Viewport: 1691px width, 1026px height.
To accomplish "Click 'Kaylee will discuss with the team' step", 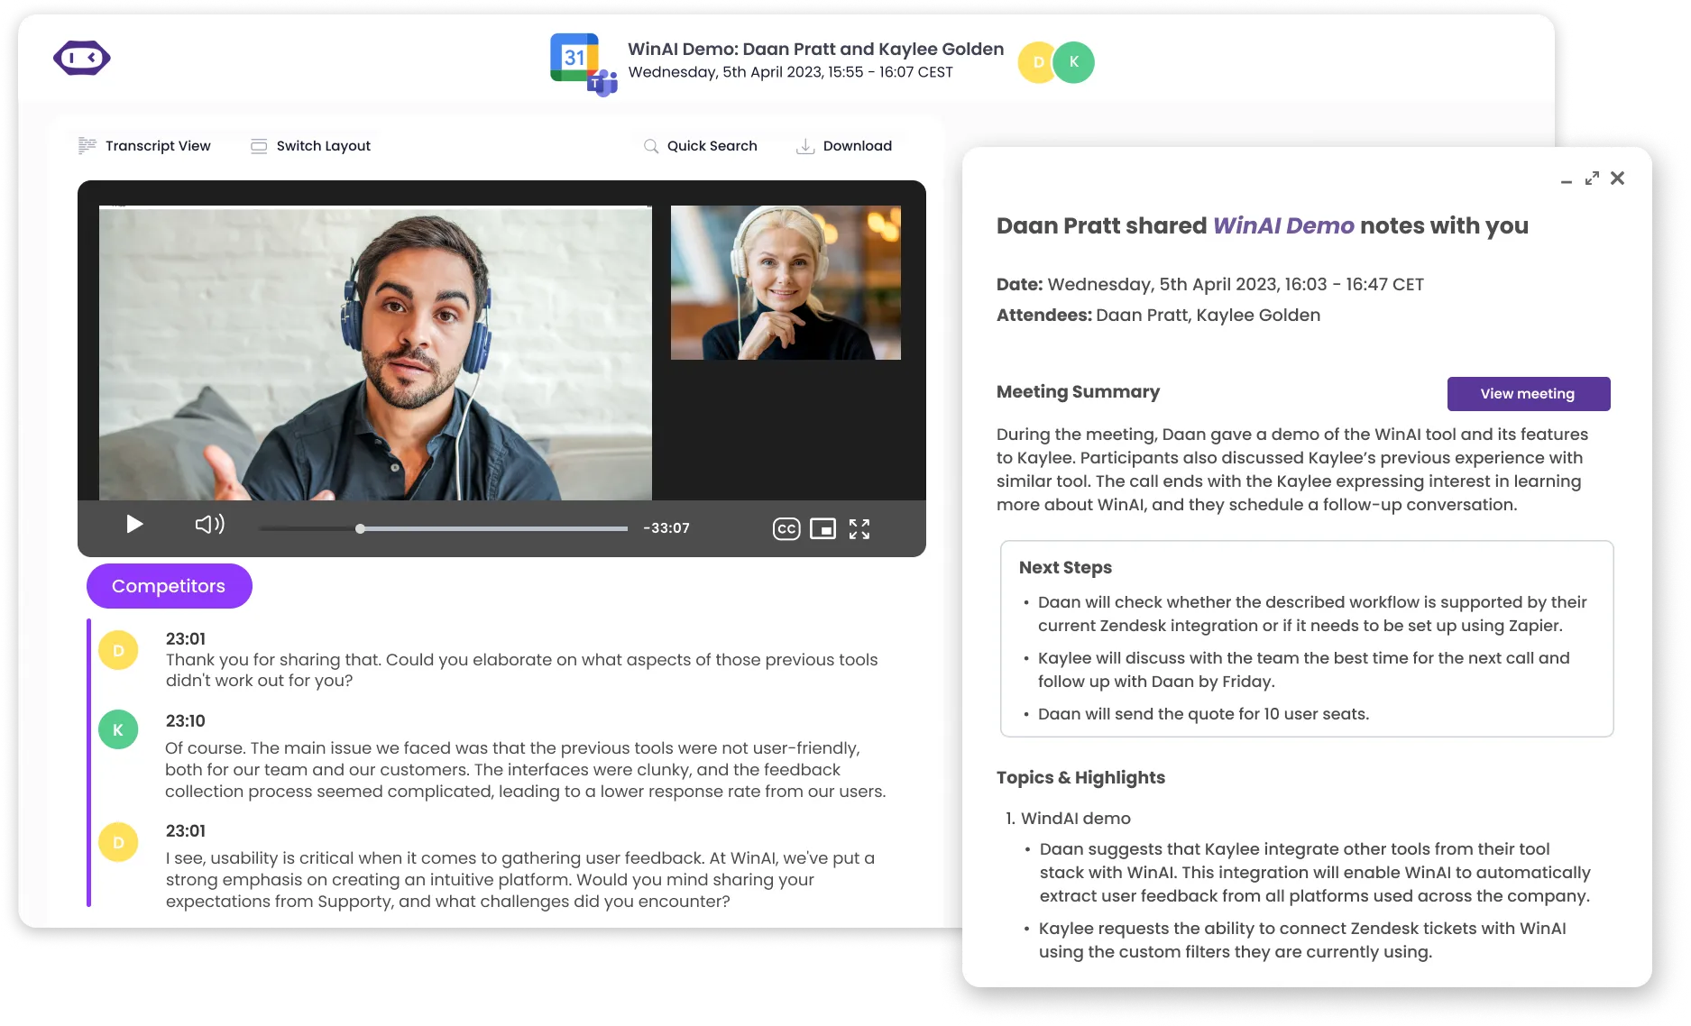I will pyautogui.click(x=1304, y=670).
